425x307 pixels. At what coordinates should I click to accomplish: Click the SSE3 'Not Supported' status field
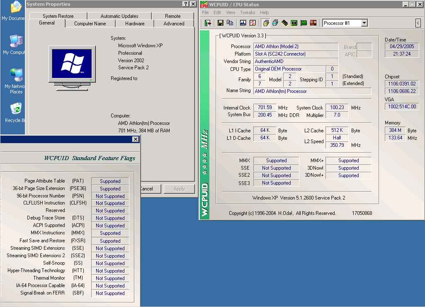click(x=276, y=183)
